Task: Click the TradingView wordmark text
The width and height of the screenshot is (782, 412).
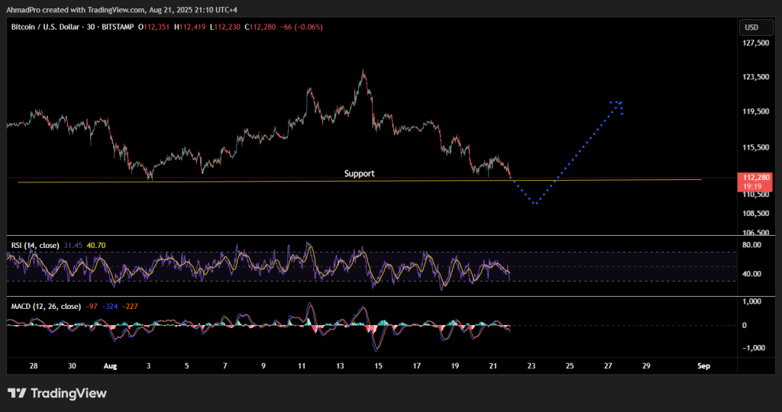Action: (x=69, y=394)
